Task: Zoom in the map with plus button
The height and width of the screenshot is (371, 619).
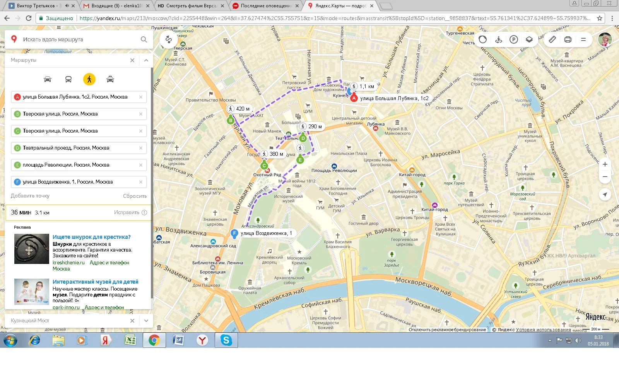Action: click(605, 164)
